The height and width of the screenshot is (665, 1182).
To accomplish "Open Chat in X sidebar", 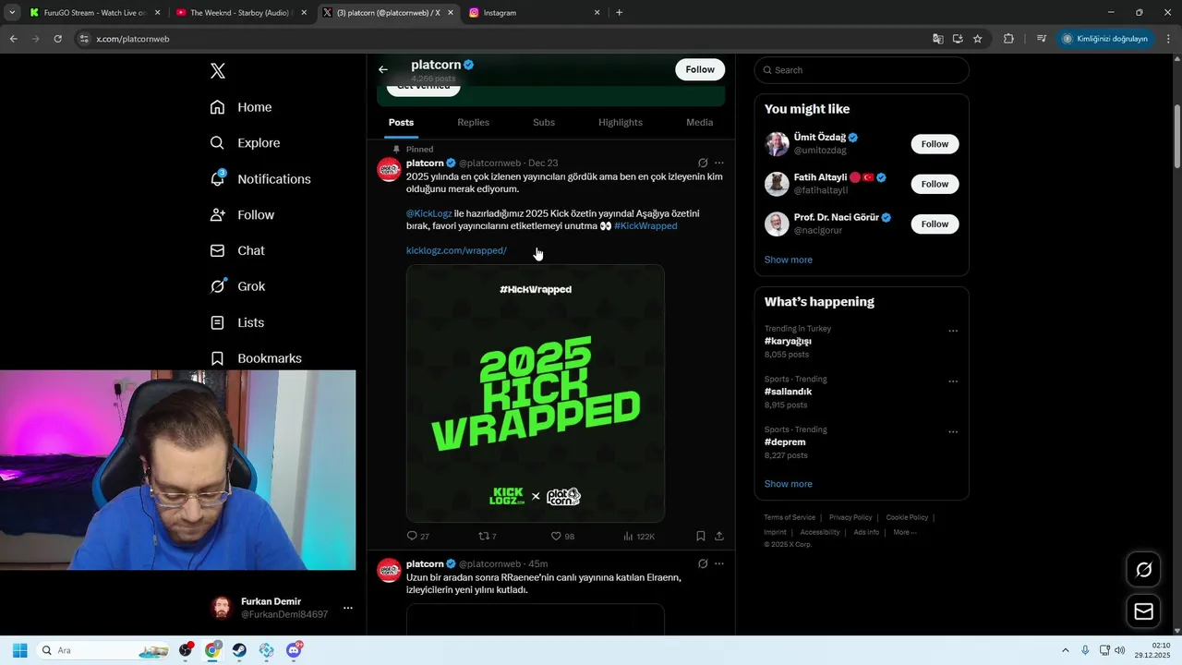I will pos(237,250).
